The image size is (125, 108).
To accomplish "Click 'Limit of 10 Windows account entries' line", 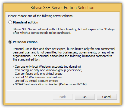I will click(x=37, y=77).
